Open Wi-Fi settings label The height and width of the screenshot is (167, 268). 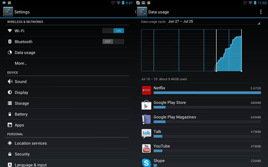20,31
